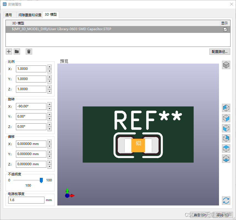Screen dimensions: 236x220
Task: Click the 3D 模型 column header
Action: click(x=116, y=23)
